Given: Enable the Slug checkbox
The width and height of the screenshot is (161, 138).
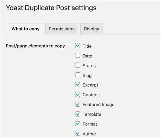Looking at the screenshot, I should pyautogui.click(x=78, y=75).
